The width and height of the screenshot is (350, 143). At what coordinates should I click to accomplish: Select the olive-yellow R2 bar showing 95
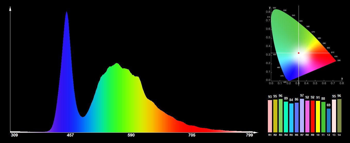click(x=275, y=116)
